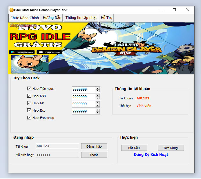This screenshot has width=201, height=179.
Task: Start the hack with Bắt Đầu button
Action: coord(134,148)
